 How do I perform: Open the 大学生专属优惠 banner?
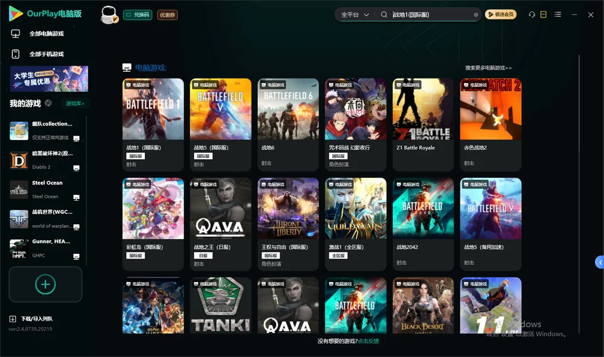[x=49, y=79]
